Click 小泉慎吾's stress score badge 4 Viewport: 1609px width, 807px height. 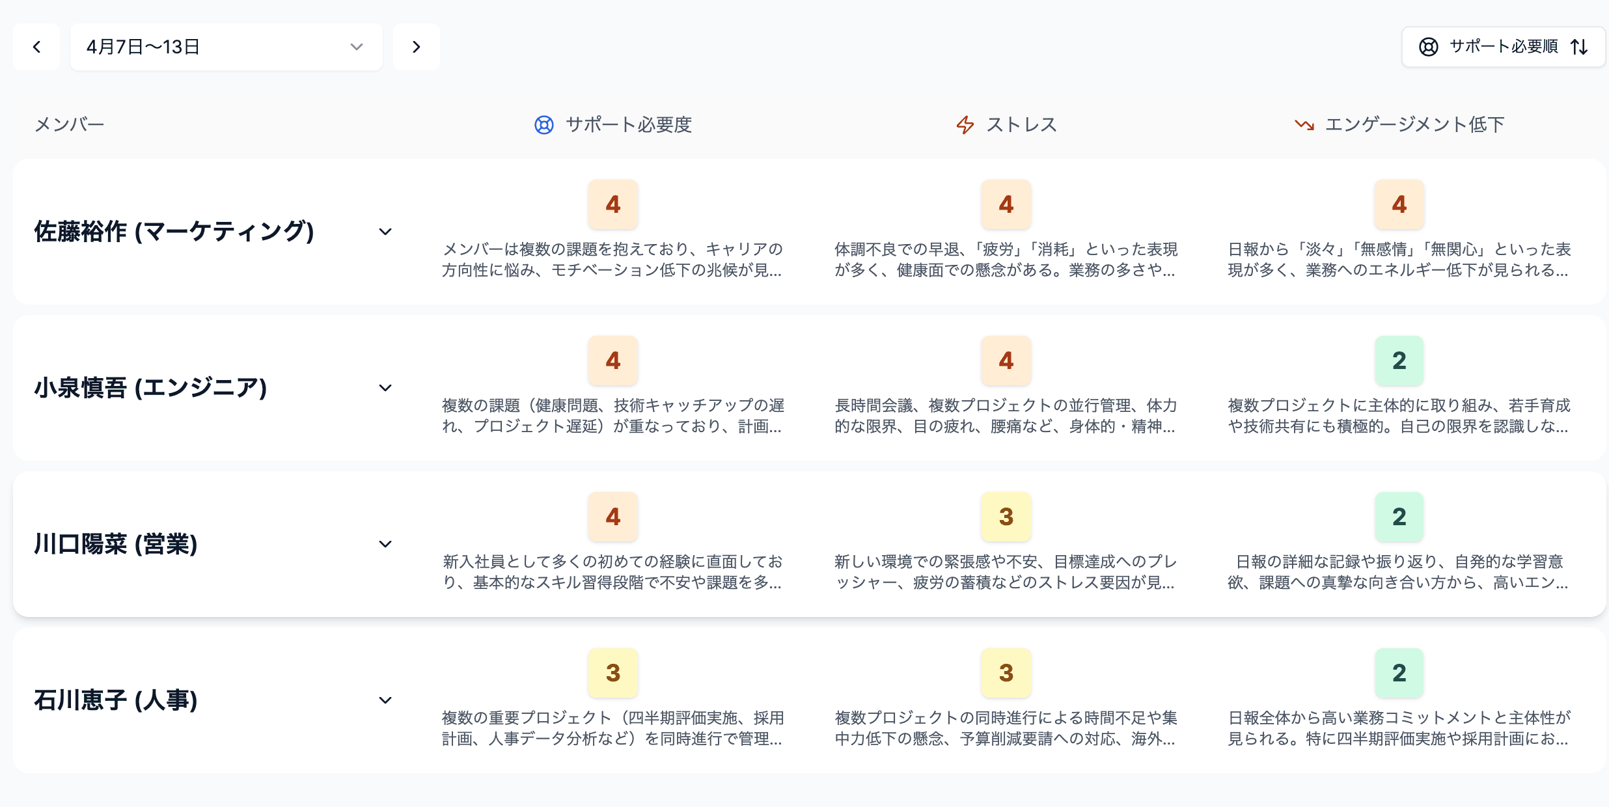point(1006,361)
